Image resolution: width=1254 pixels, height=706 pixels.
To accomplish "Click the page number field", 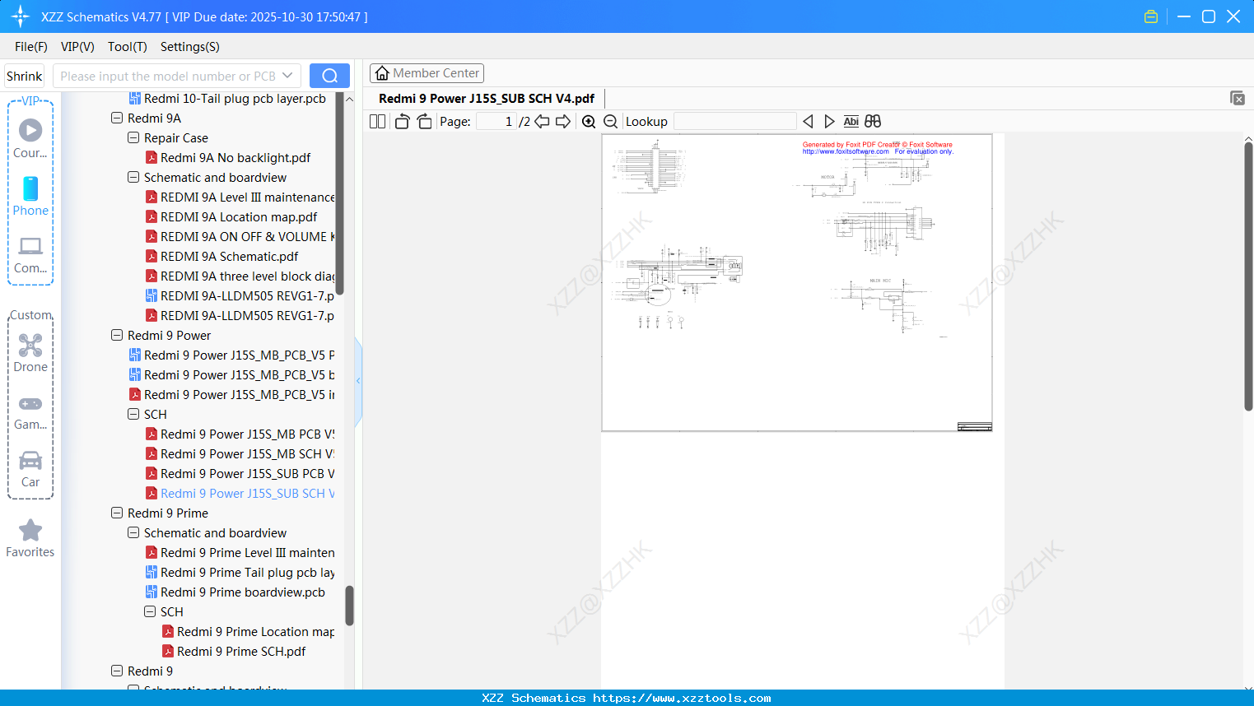I will [496, 122].
